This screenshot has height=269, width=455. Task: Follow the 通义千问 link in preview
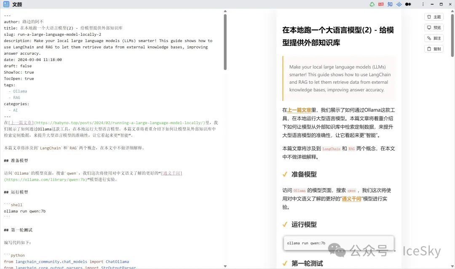point(351,199)
